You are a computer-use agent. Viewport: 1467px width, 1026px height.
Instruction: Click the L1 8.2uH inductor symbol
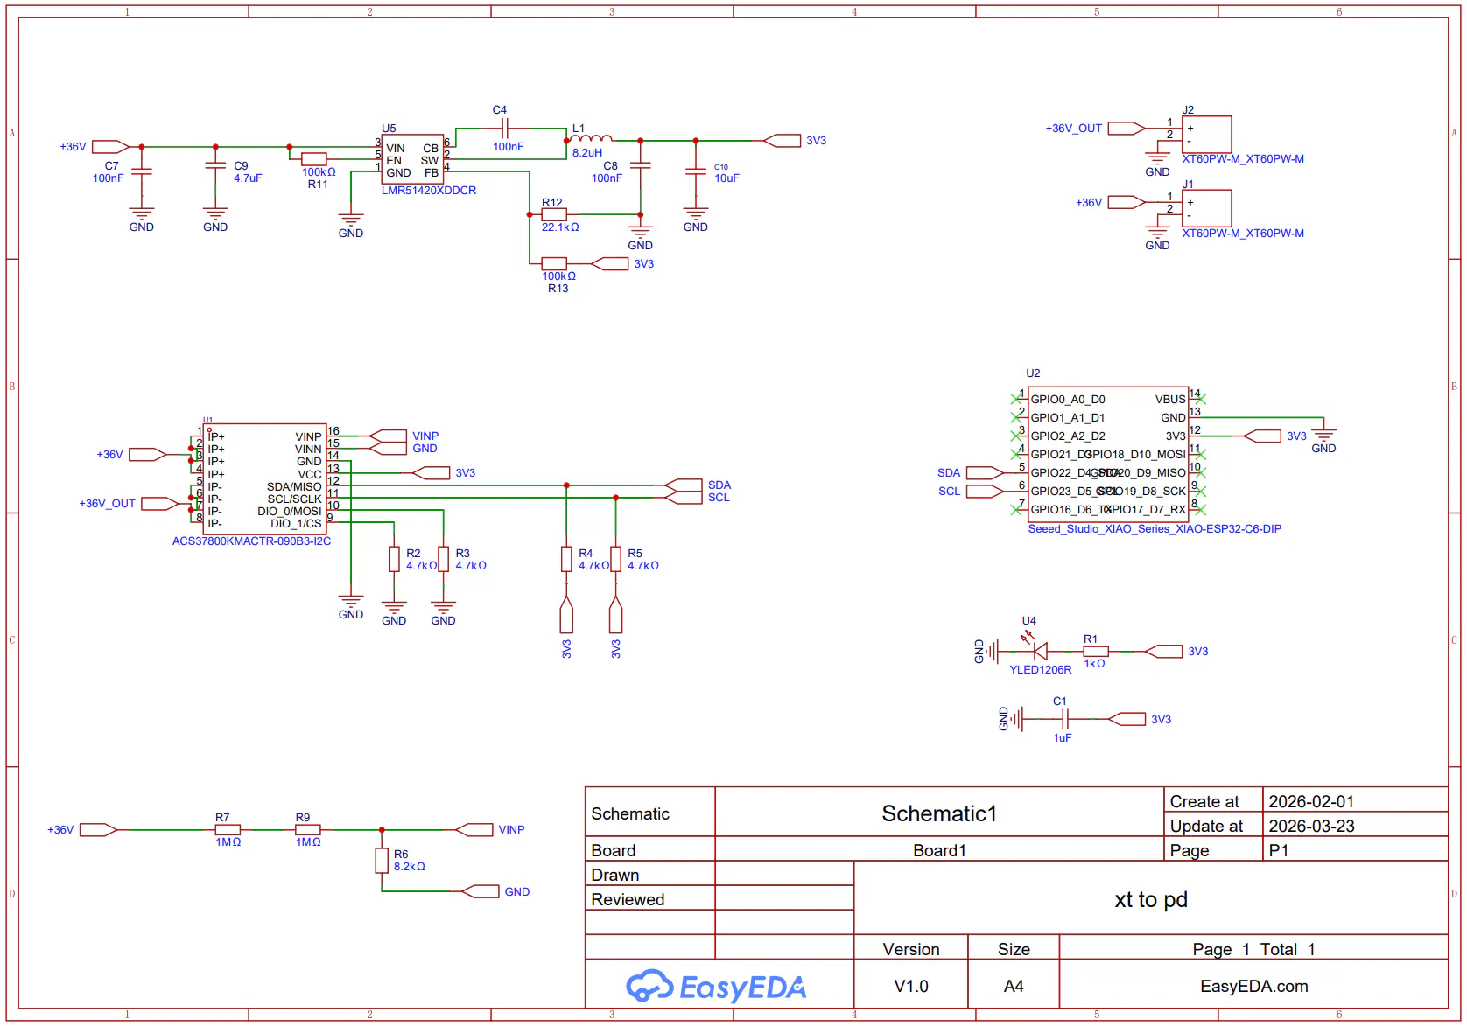click(x=592, y=137)
